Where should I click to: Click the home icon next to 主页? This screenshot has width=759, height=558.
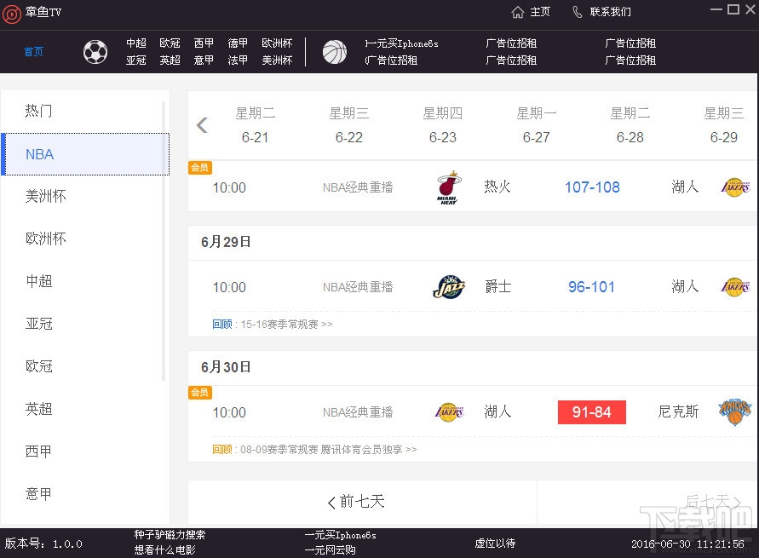518,13
